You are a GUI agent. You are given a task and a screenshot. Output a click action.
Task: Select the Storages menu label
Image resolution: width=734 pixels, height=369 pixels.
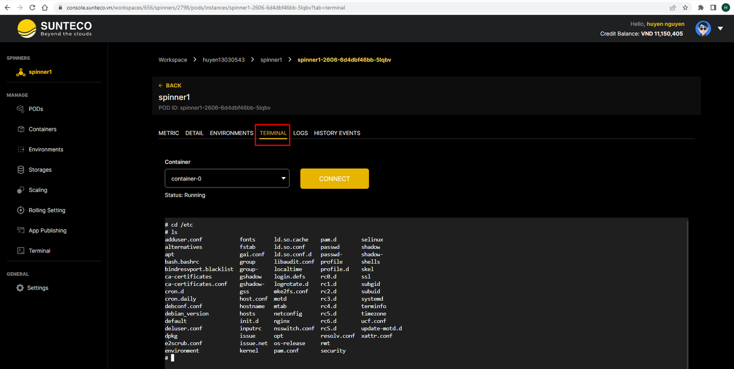tap(40, 170)
